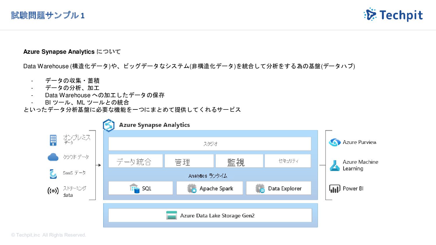Click the Azure Purview eye icon
The height and width of the screenshot is (245, 436).
pyautogui.click(x=335, y=142)
